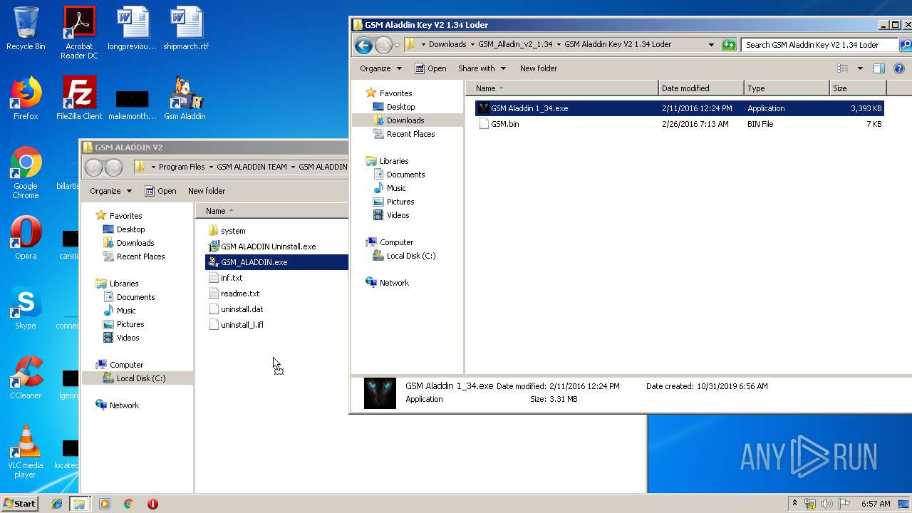Image resolution: width=912 pixels, height=513 pixels.
Task: Open Organize menu in Loder window
Action: coord(380,68)
